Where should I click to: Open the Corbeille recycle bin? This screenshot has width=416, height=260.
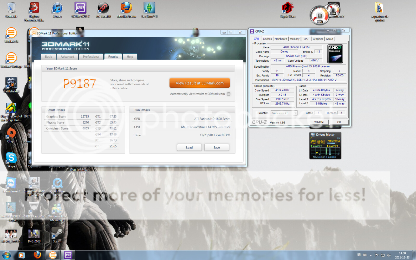[11, 9]
